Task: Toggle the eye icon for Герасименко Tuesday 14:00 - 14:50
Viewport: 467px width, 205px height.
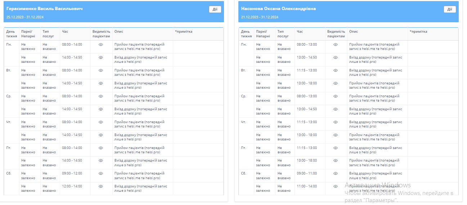Action: tap(101, 83)
